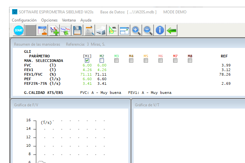245x163 pixels.
Task: Click the zoom in magnifier icon
Action: pos(136,31)
